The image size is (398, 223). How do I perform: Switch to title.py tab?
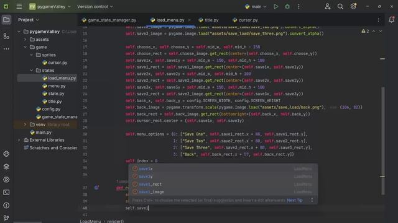pyautogui.click(x=209, y=20)
